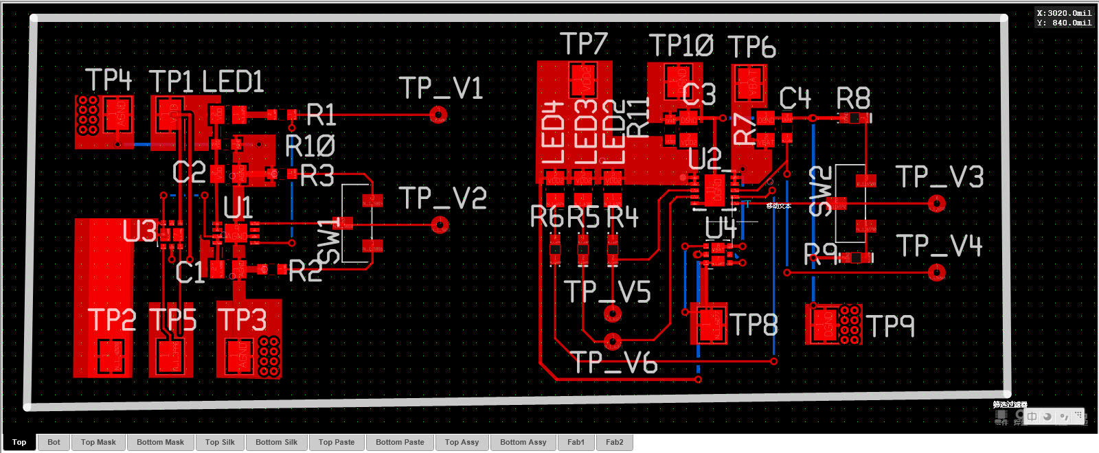Click the U4 IC footprint
1099x453 pixels.
tap(717, 254)
